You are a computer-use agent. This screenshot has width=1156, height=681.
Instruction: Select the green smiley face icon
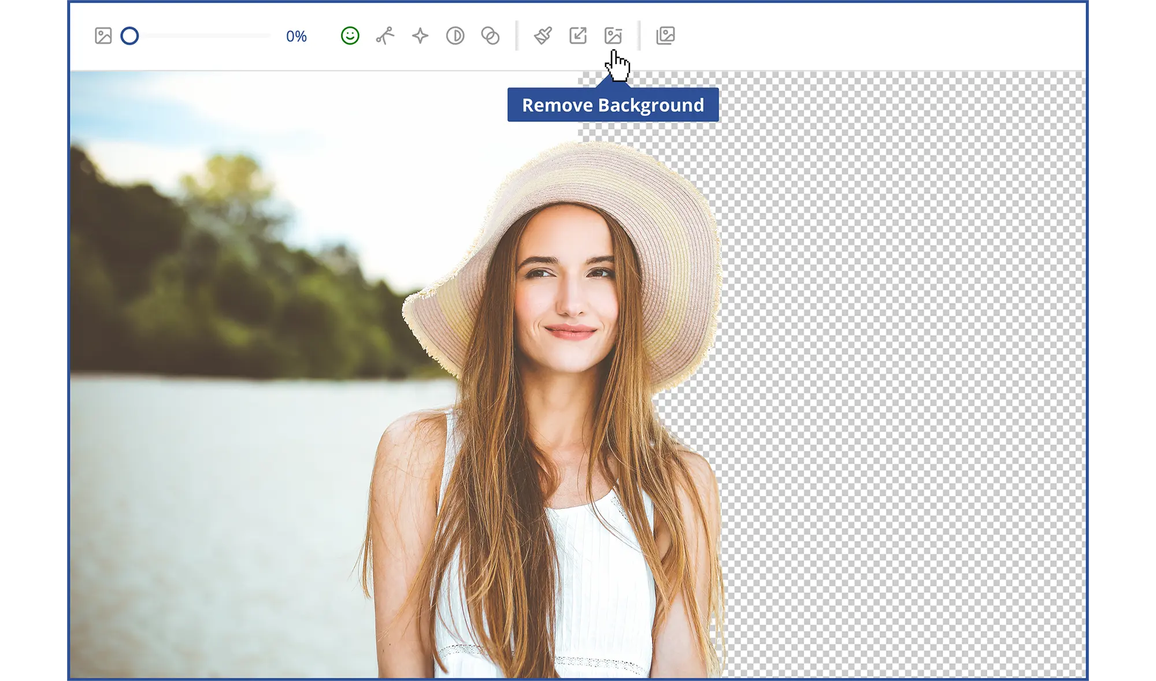[x=350, y=36]
